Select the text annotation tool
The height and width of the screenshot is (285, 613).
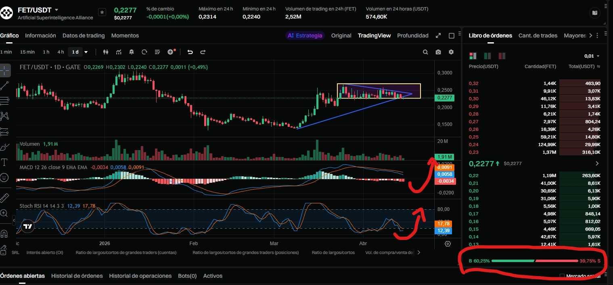point(5,162)
